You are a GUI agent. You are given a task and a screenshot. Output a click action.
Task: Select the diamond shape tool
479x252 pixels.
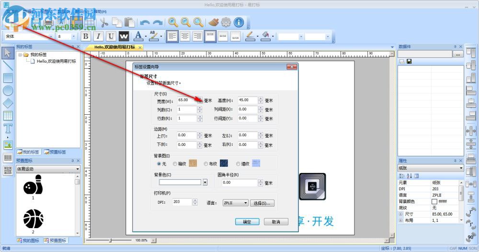(8, 103)
